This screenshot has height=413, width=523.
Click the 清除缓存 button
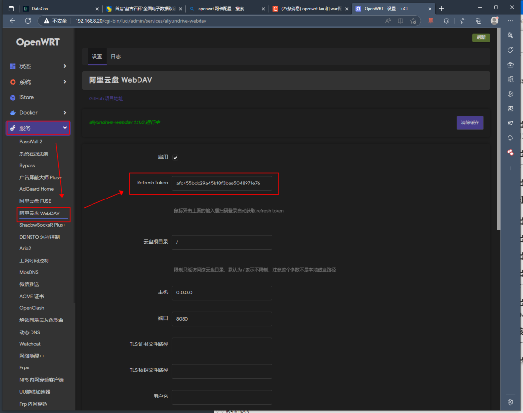(x=470, y=122)
